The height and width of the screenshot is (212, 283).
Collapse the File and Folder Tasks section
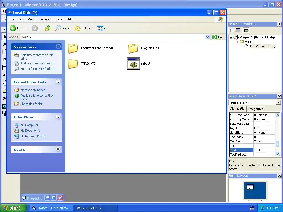pyautogui.click(x=58, y=82)
